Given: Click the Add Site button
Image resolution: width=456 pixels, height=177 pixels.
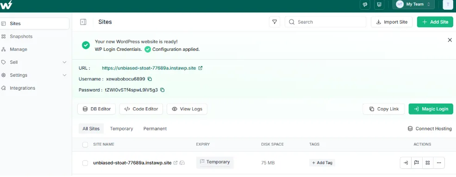Looking at the screenshot, I should pyautogui.click(x=435, y=22).
